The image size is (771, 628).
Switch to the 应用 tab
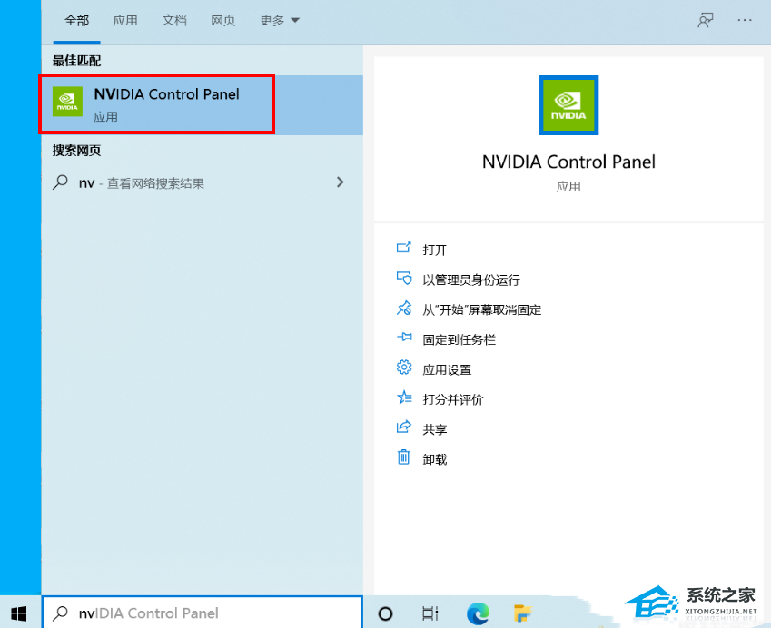tap(125, 21)
